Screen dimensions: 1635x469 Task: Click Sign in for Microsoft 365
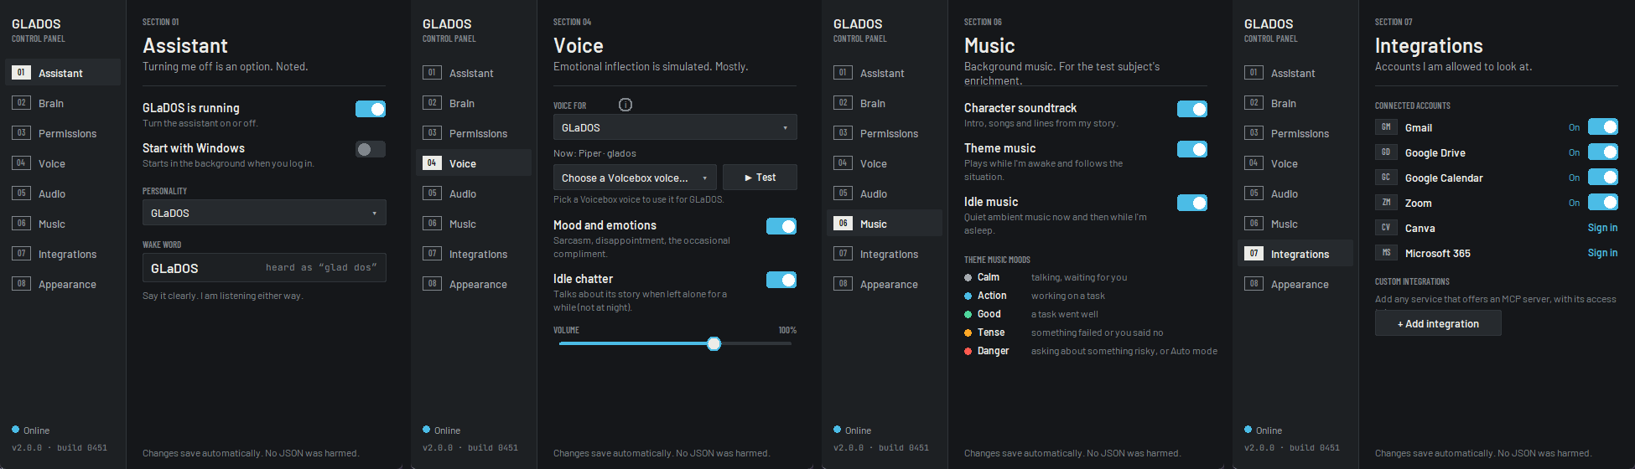click(1602, 253)
